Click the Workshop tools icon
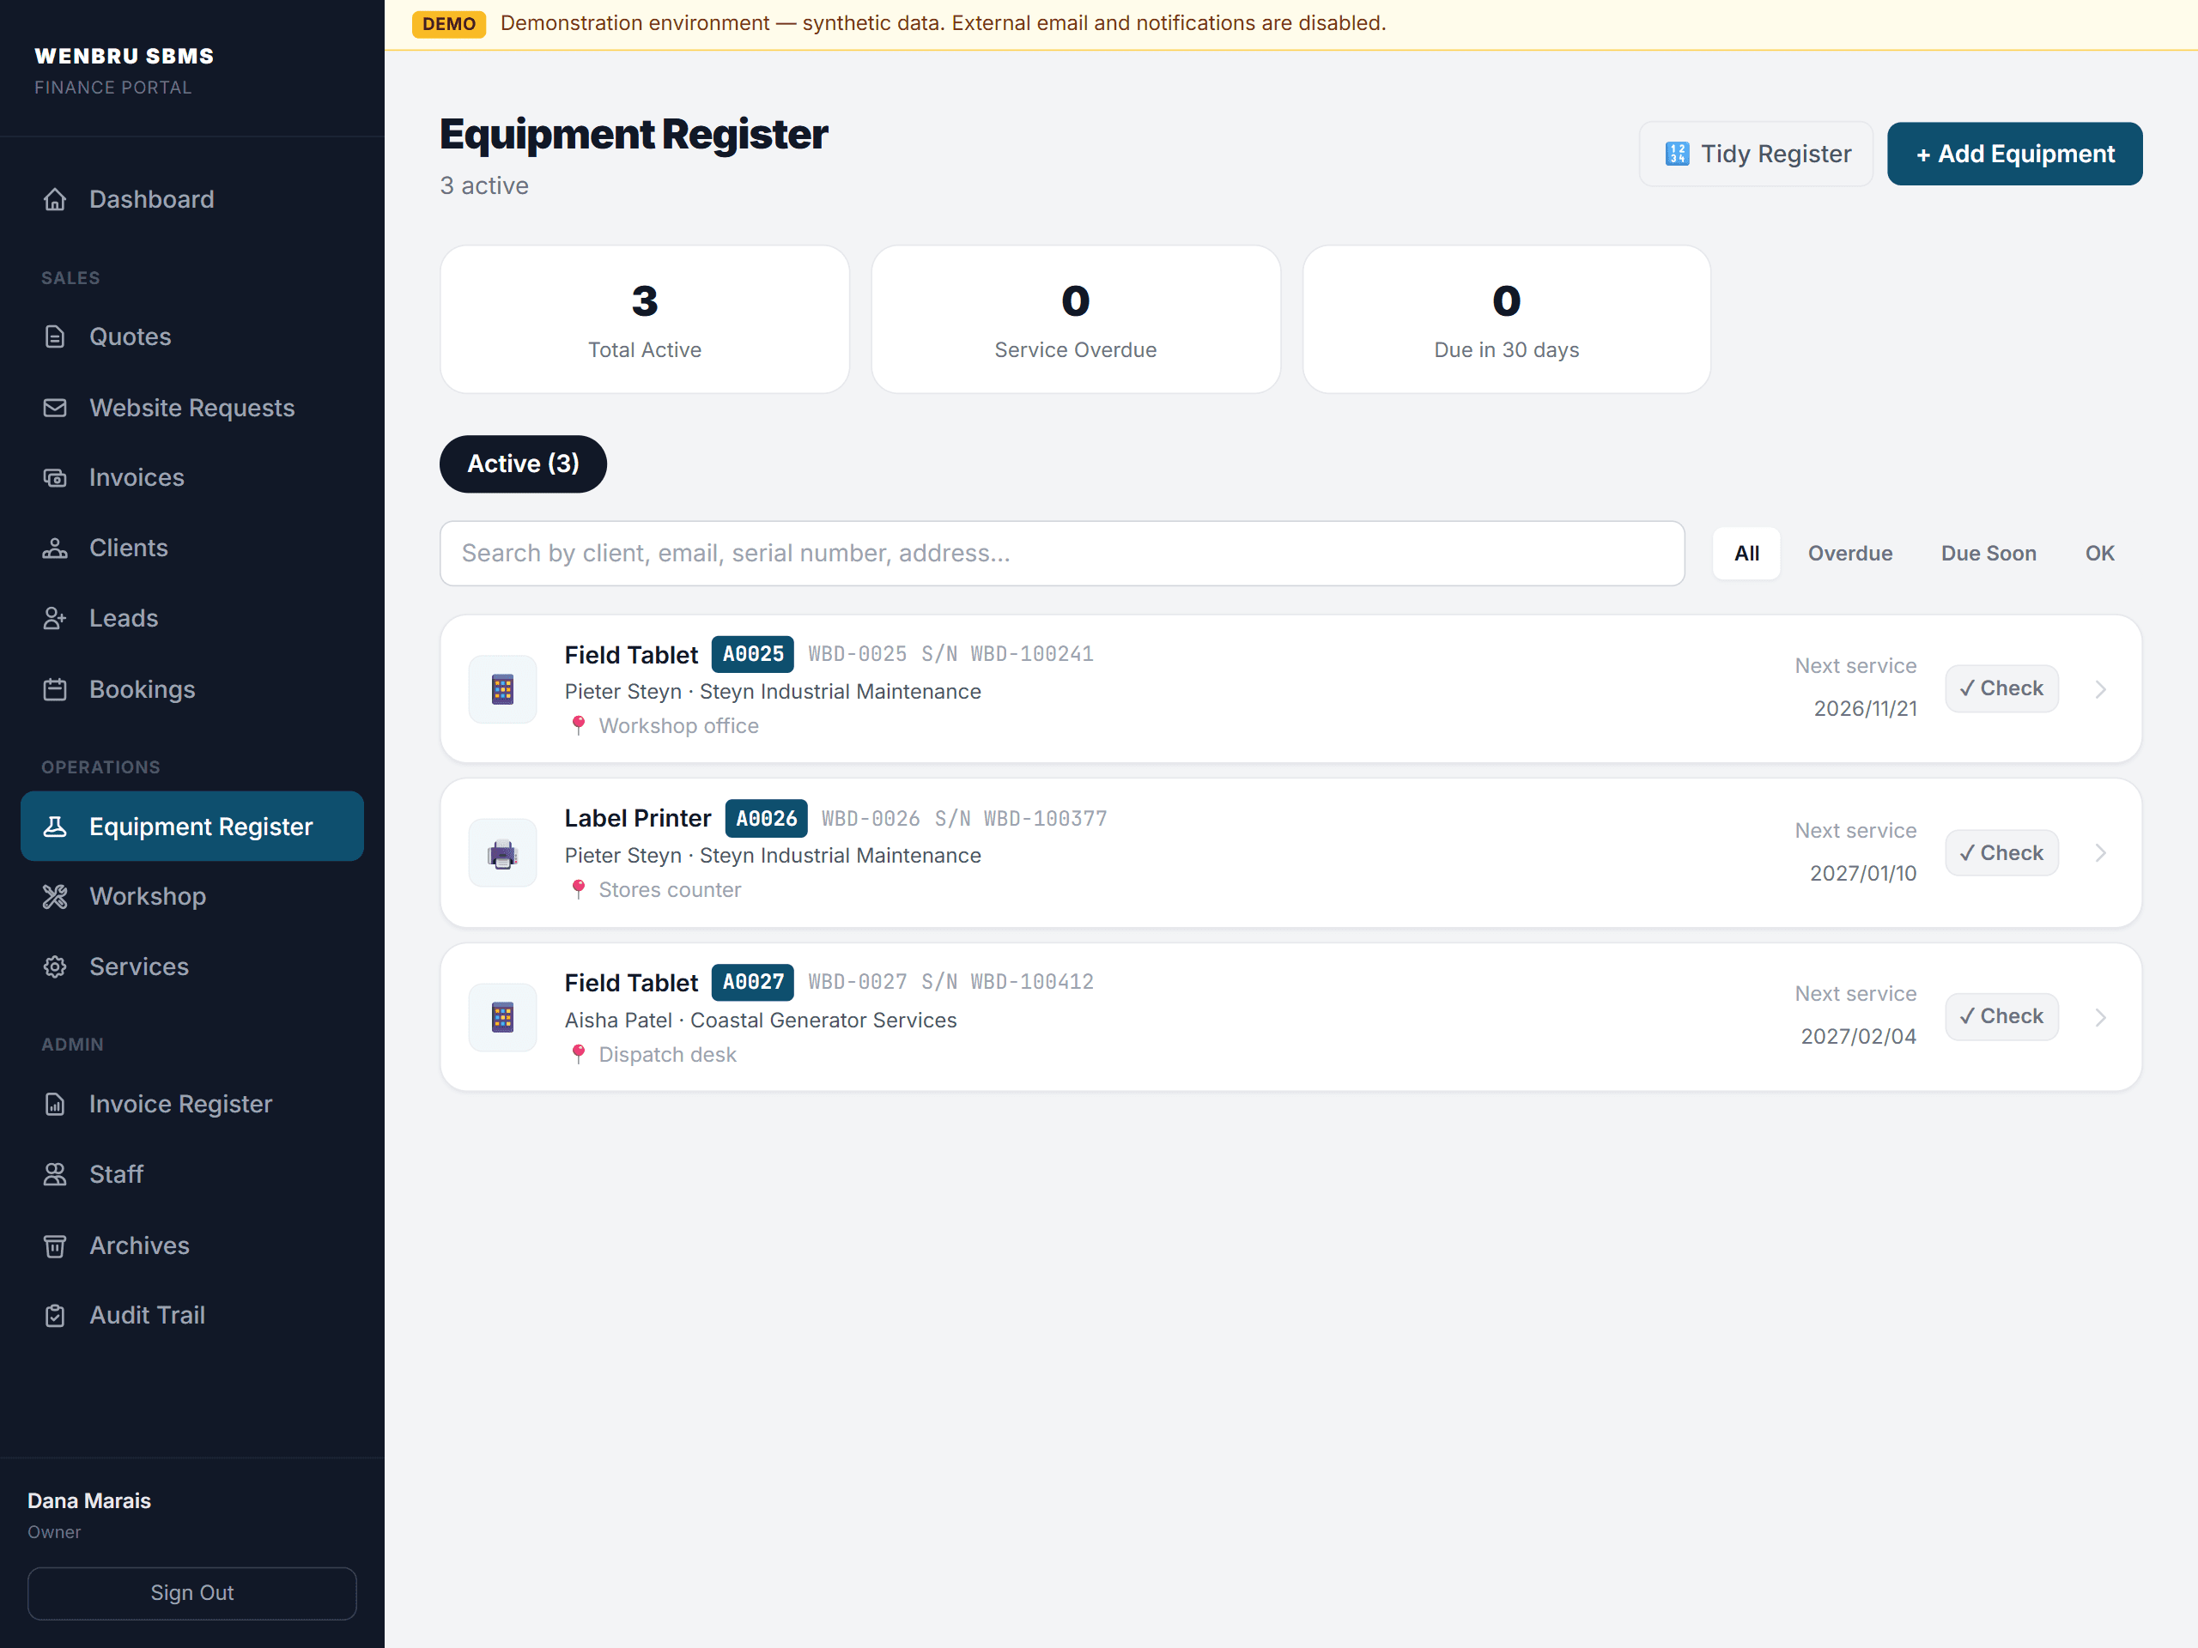This screenshot has width=2198, height=1648. tap(55, 896)
